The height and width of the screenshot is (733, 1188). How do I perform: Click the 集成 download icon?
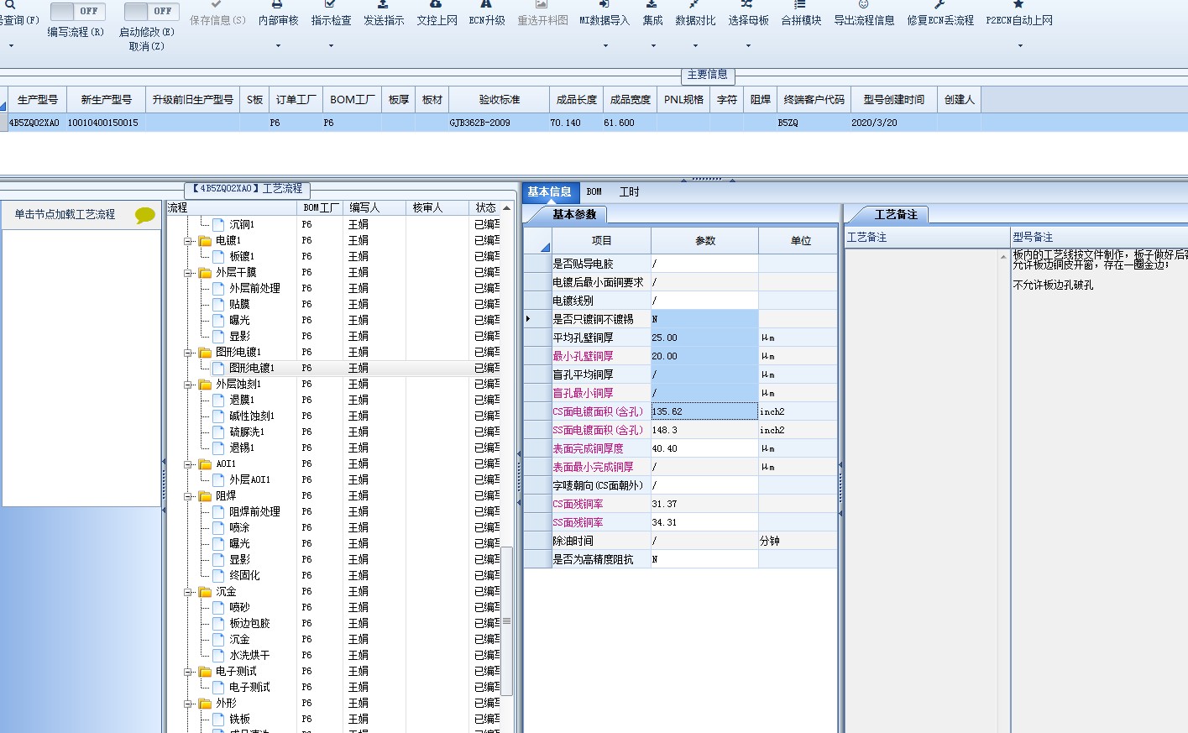(x=652, y=4)
